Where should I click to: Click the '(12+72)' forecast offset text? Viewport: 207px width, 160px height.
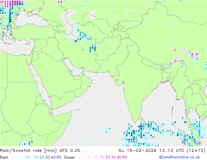click(x=196, y=150)
